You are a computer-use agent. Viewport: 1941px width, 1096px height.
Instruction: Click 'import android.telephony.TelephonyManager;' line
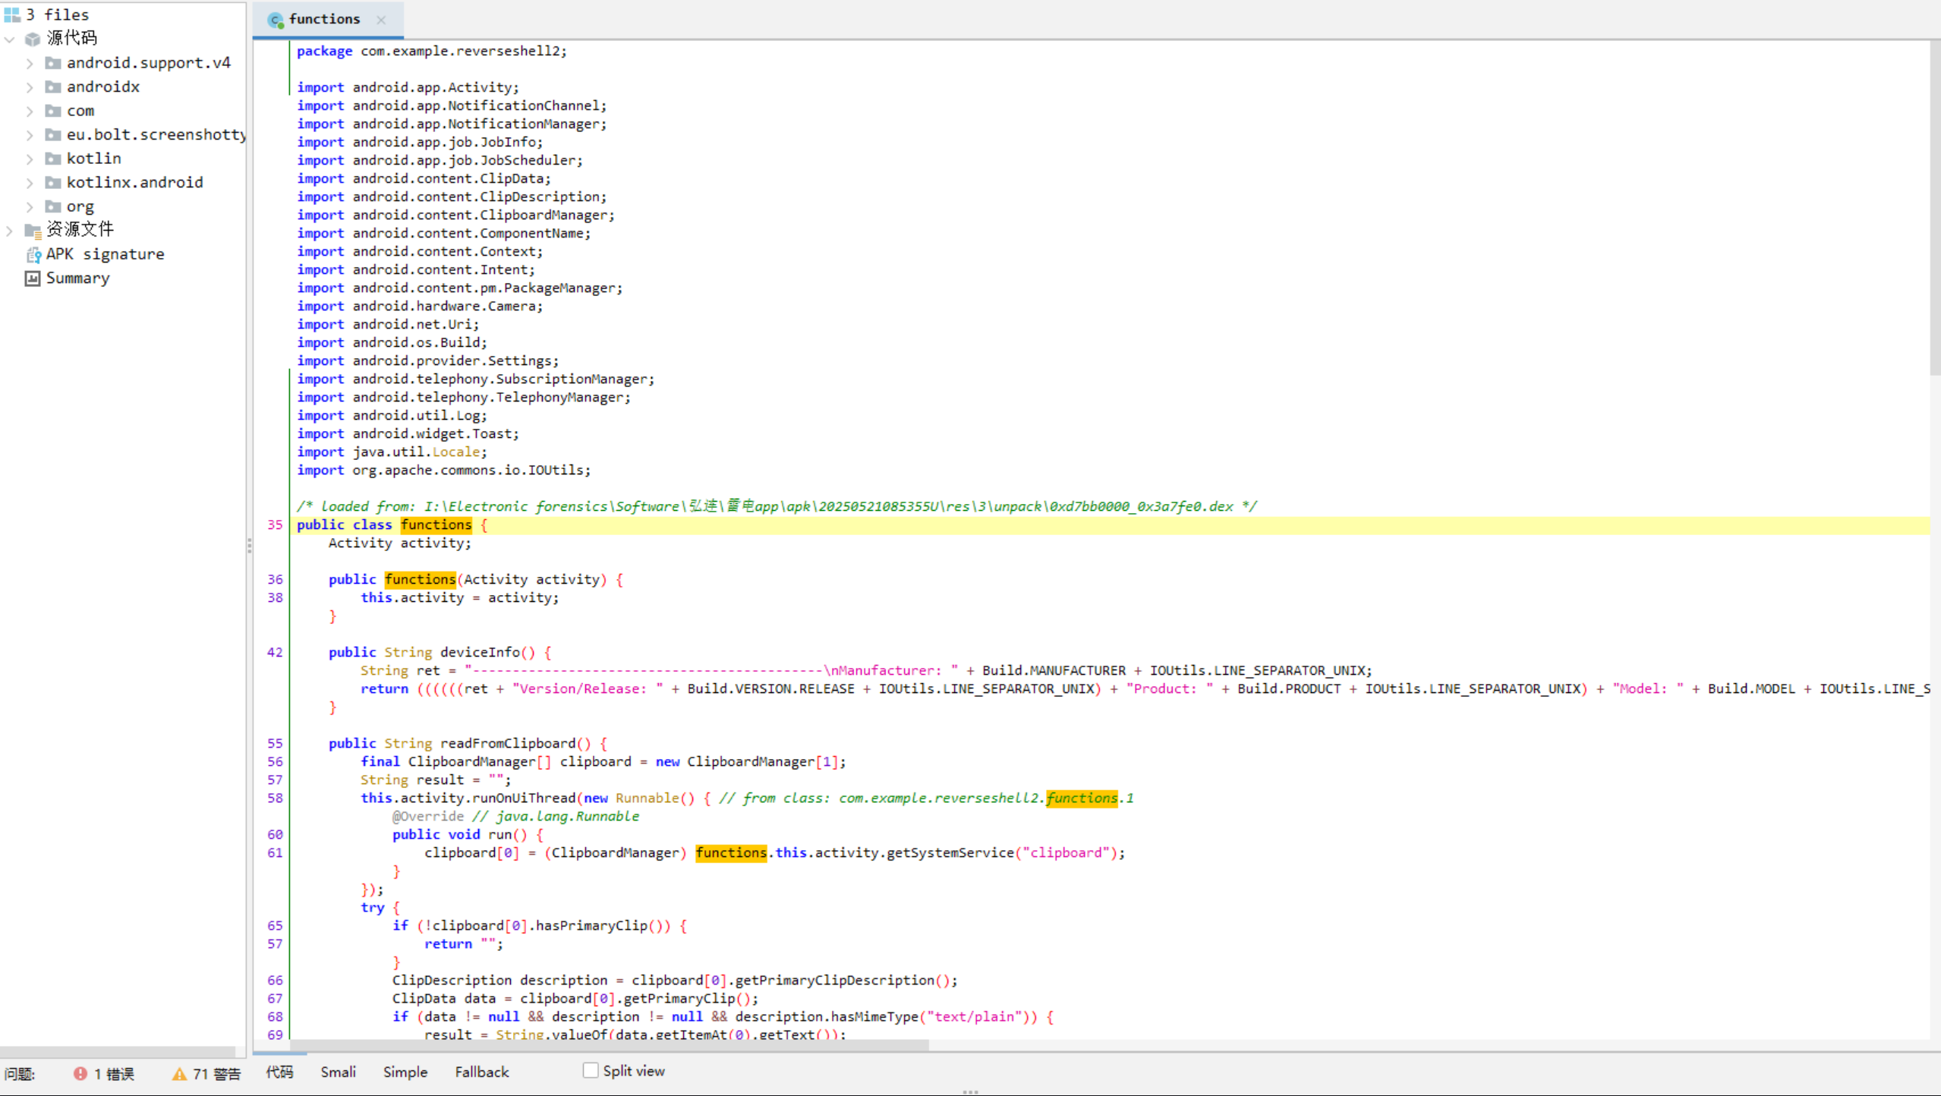coord(463,397)
